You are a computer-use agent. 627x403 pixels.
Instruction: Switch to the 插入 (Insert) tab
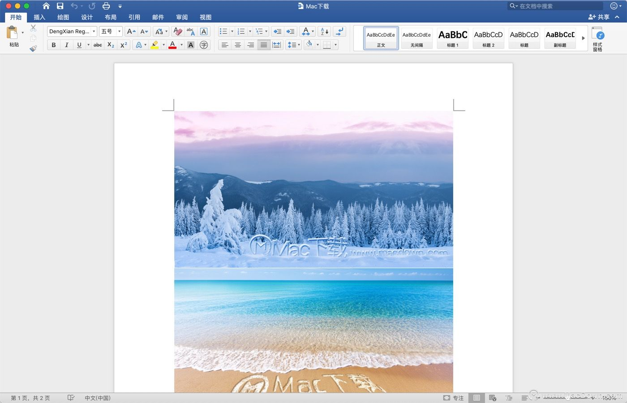tap(39, 17)
